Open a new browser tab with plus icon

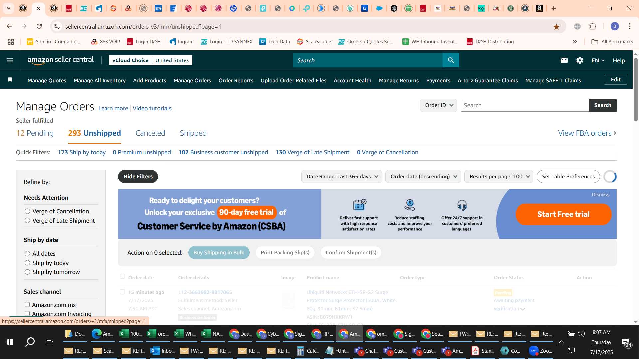tap(554, 8)
